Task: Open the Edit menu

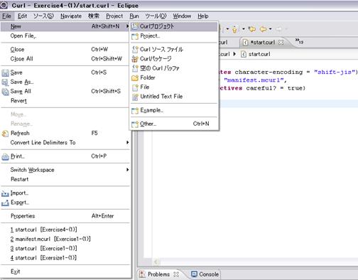Action: [x=22, y=16]
